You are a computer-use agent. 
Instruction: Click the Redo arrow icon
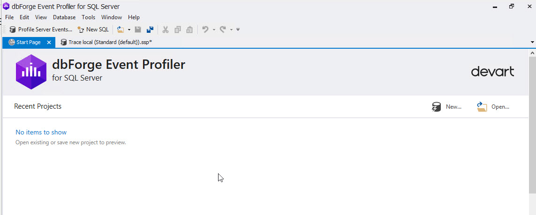click(x=223, y=30)
